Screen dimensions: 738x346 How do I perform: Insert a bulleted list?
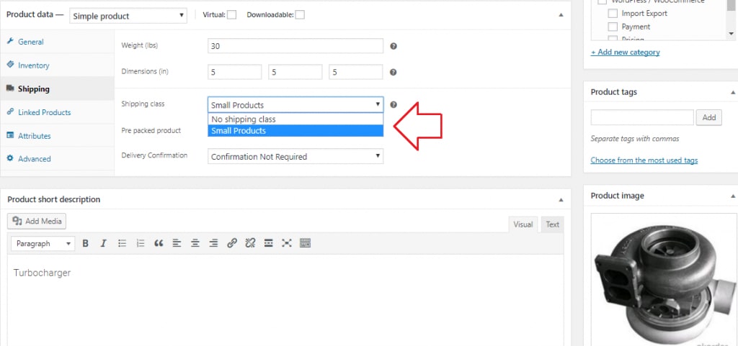click(122, 243)
